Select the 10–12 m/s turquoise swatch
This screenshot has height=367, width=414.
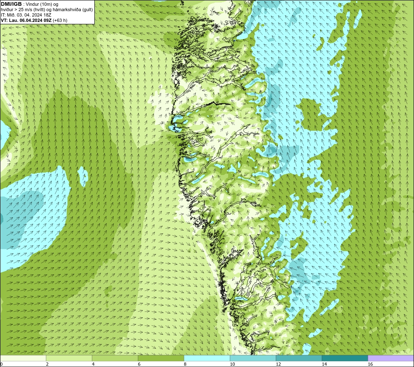pyautogui.click(x=253, y=358)
